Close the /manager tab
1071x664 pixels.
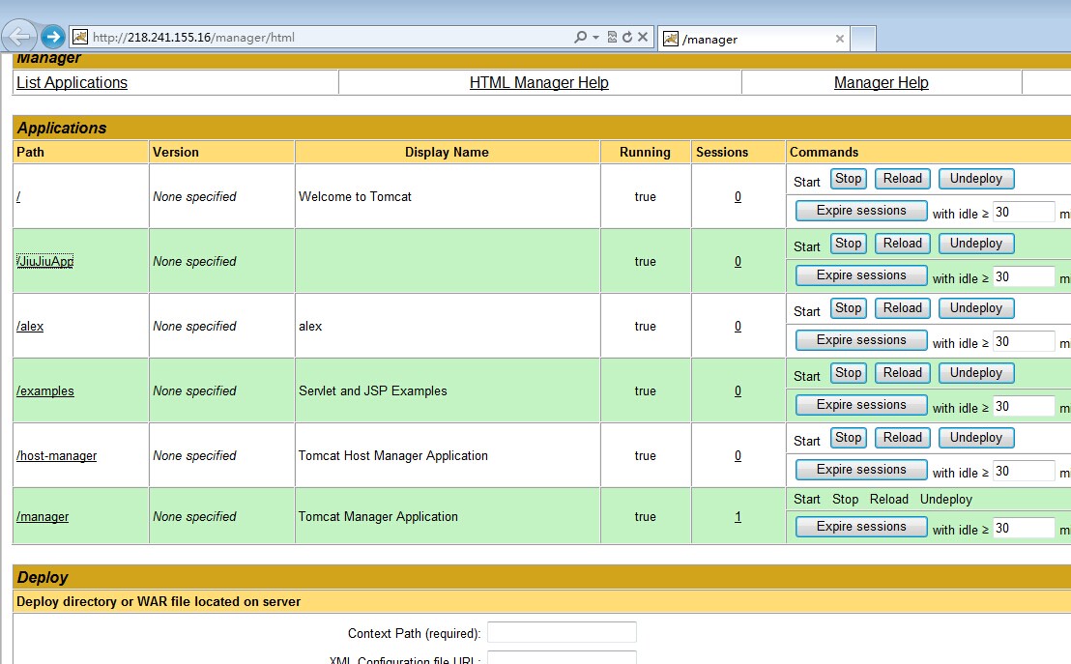click(839, 39)
